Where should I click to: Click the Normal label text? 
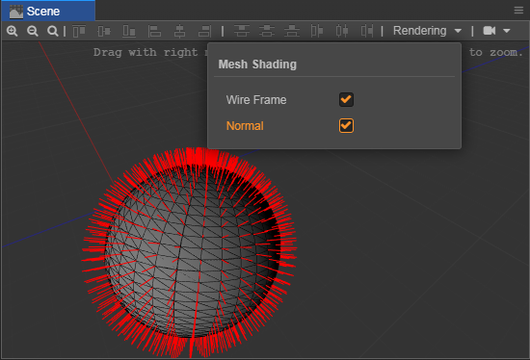[245, 126]
